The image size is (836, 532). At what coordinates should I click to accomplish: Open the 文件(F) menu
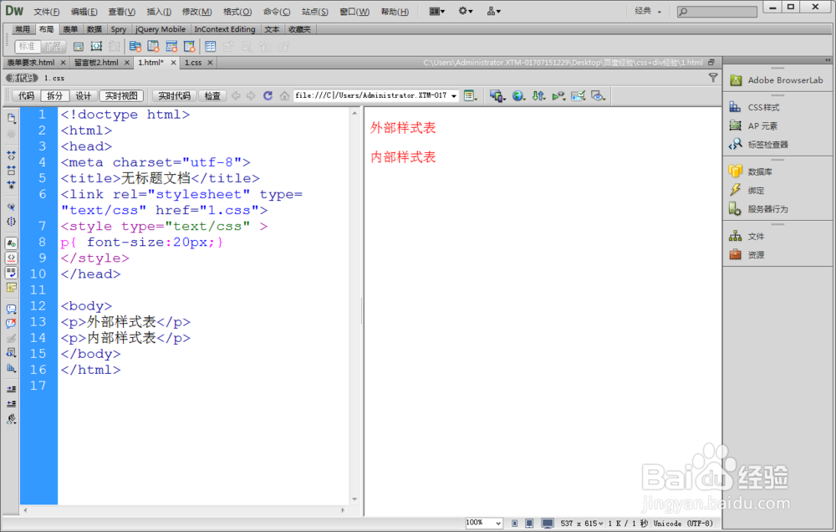(46, 12)
